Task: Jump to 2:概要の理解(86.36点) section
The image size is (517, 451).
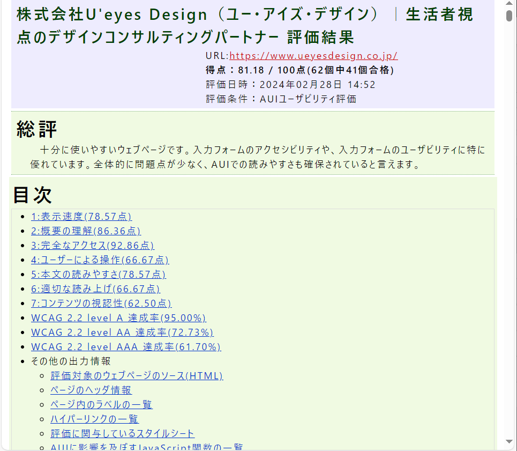Action: click(86, 231)
